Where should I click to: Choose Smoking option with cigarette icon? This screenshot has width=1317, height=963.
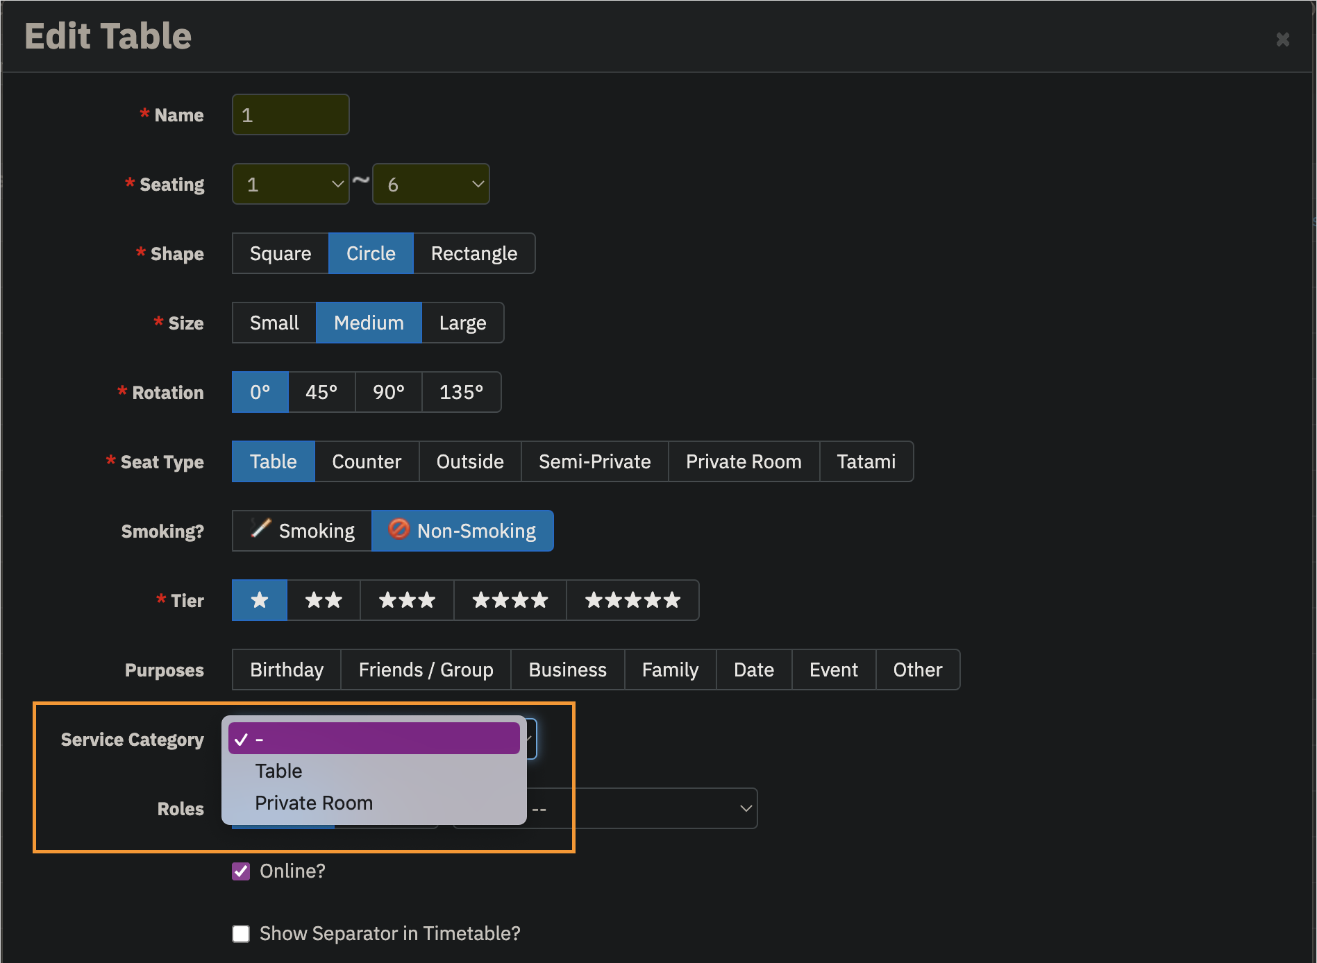(x=302, y=531)
